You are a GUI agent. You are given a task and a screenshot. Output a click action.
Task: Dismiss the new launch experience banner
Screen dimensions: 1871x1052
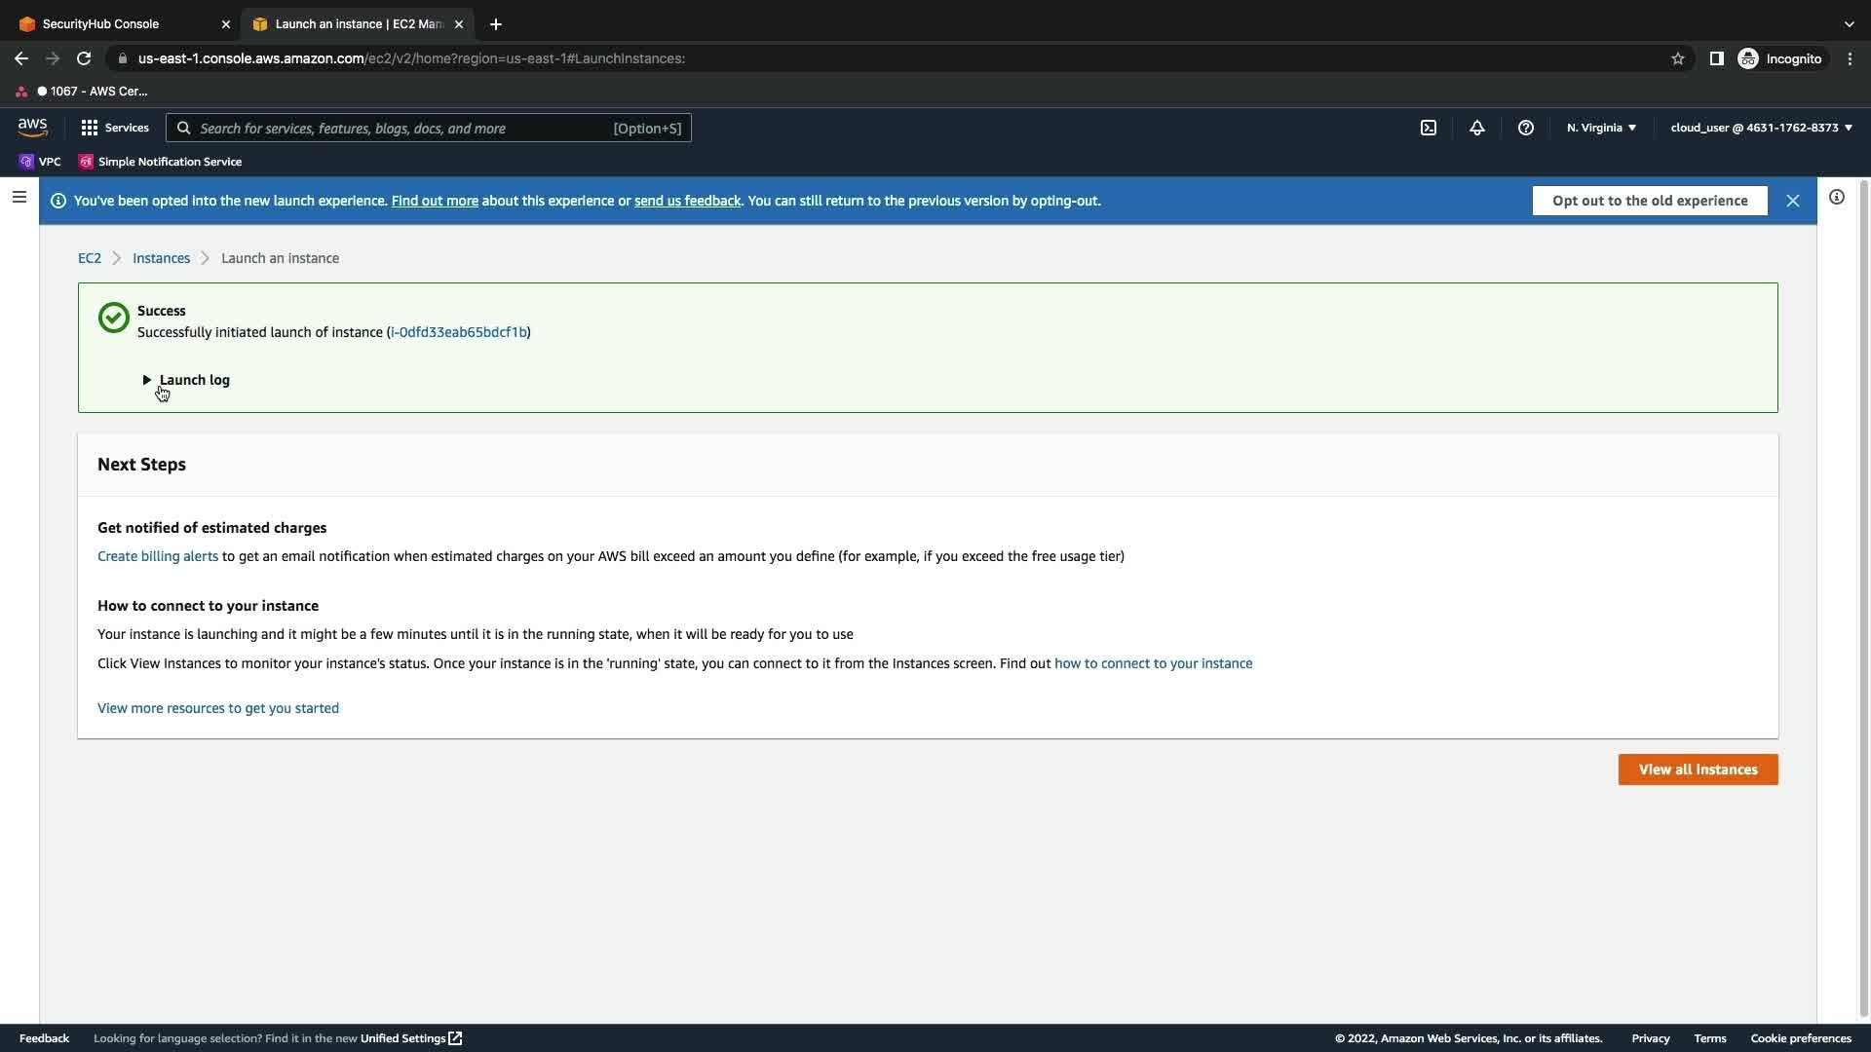click(x=1793, y=201)
